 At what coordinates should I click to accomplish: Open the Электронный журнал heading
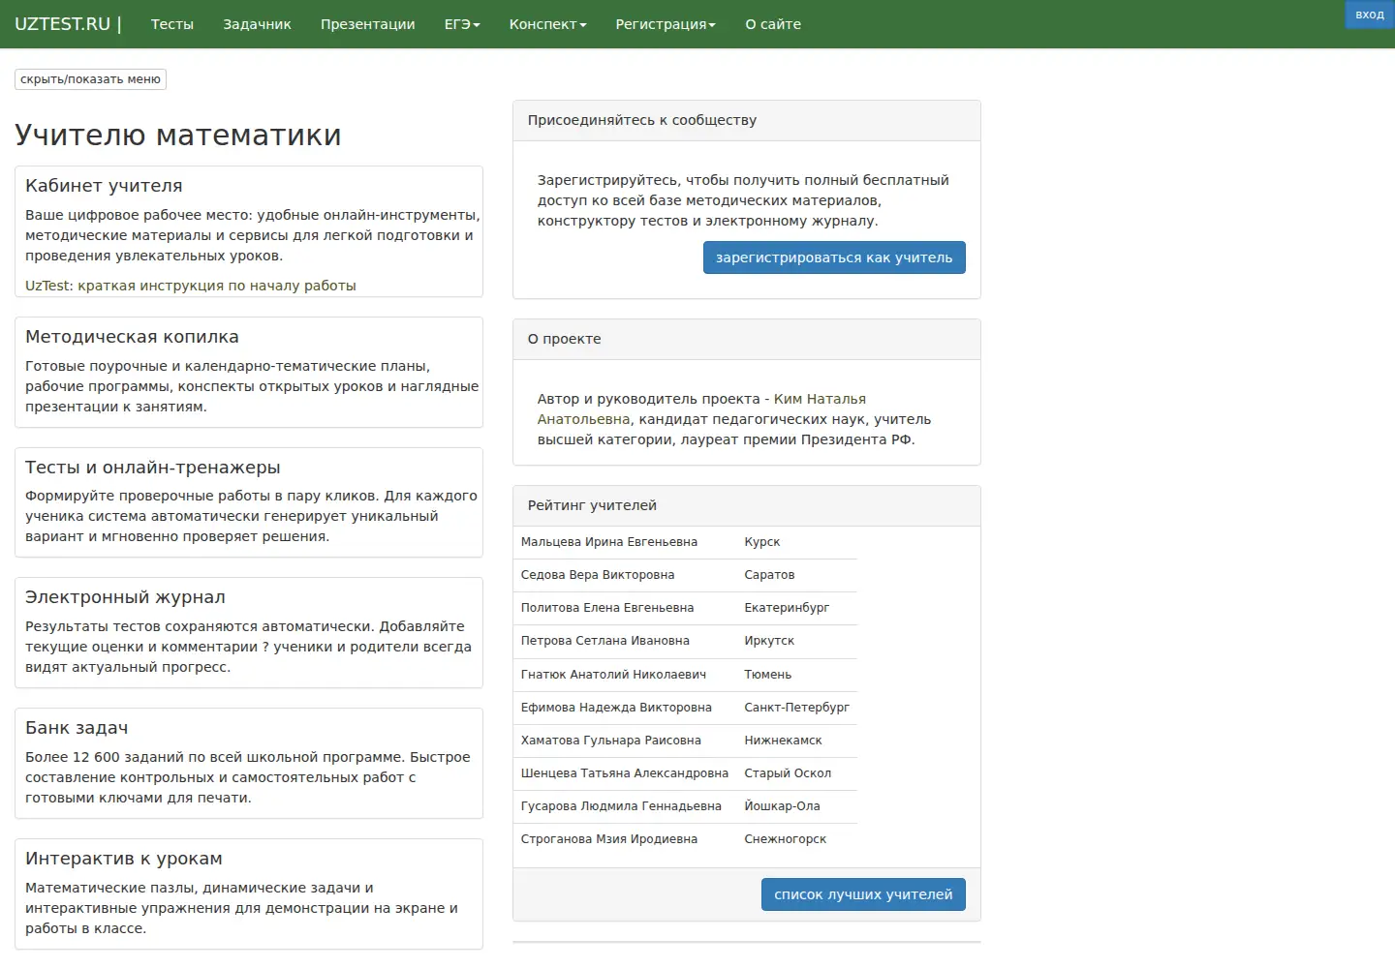[125, 597]
